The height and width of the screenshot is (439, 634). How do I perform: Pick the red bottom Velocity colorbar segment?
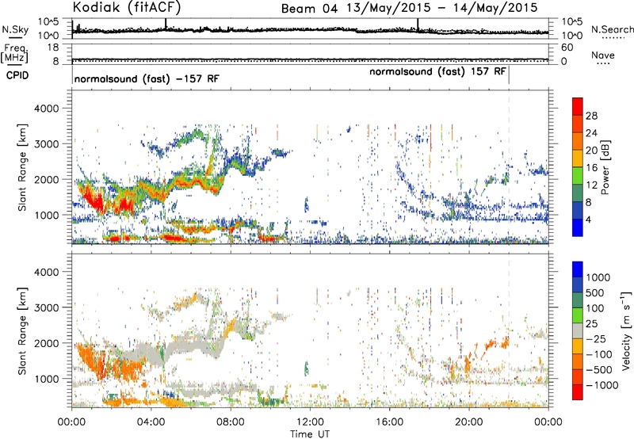click(578, 392)
